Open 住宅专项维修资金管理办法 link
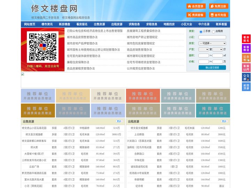Screen dimensions: 251x188 pos(144,62)
